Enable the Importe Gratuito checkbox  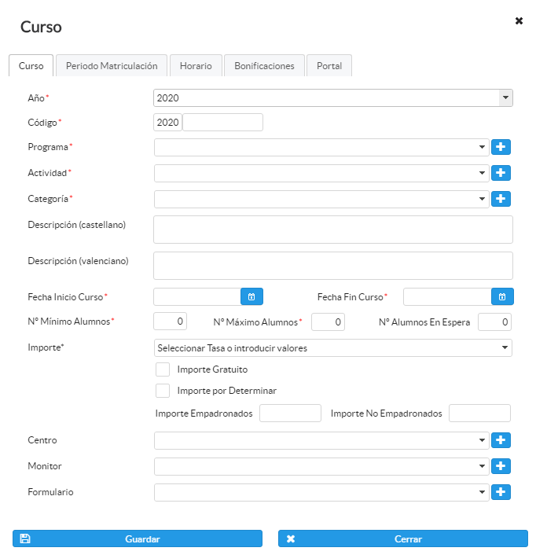point(163,369)
